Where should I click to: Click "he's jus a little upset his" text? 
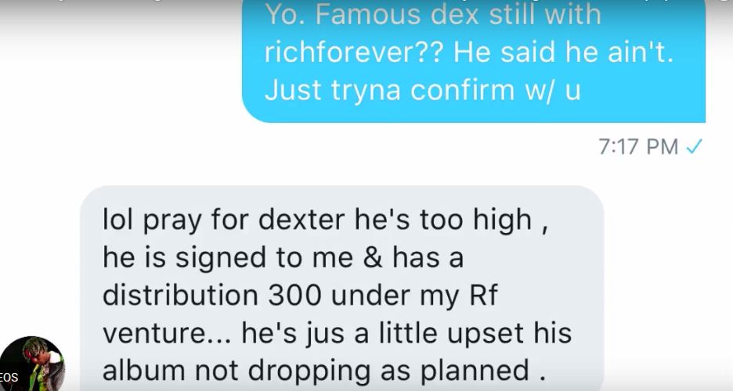point(406,333)
